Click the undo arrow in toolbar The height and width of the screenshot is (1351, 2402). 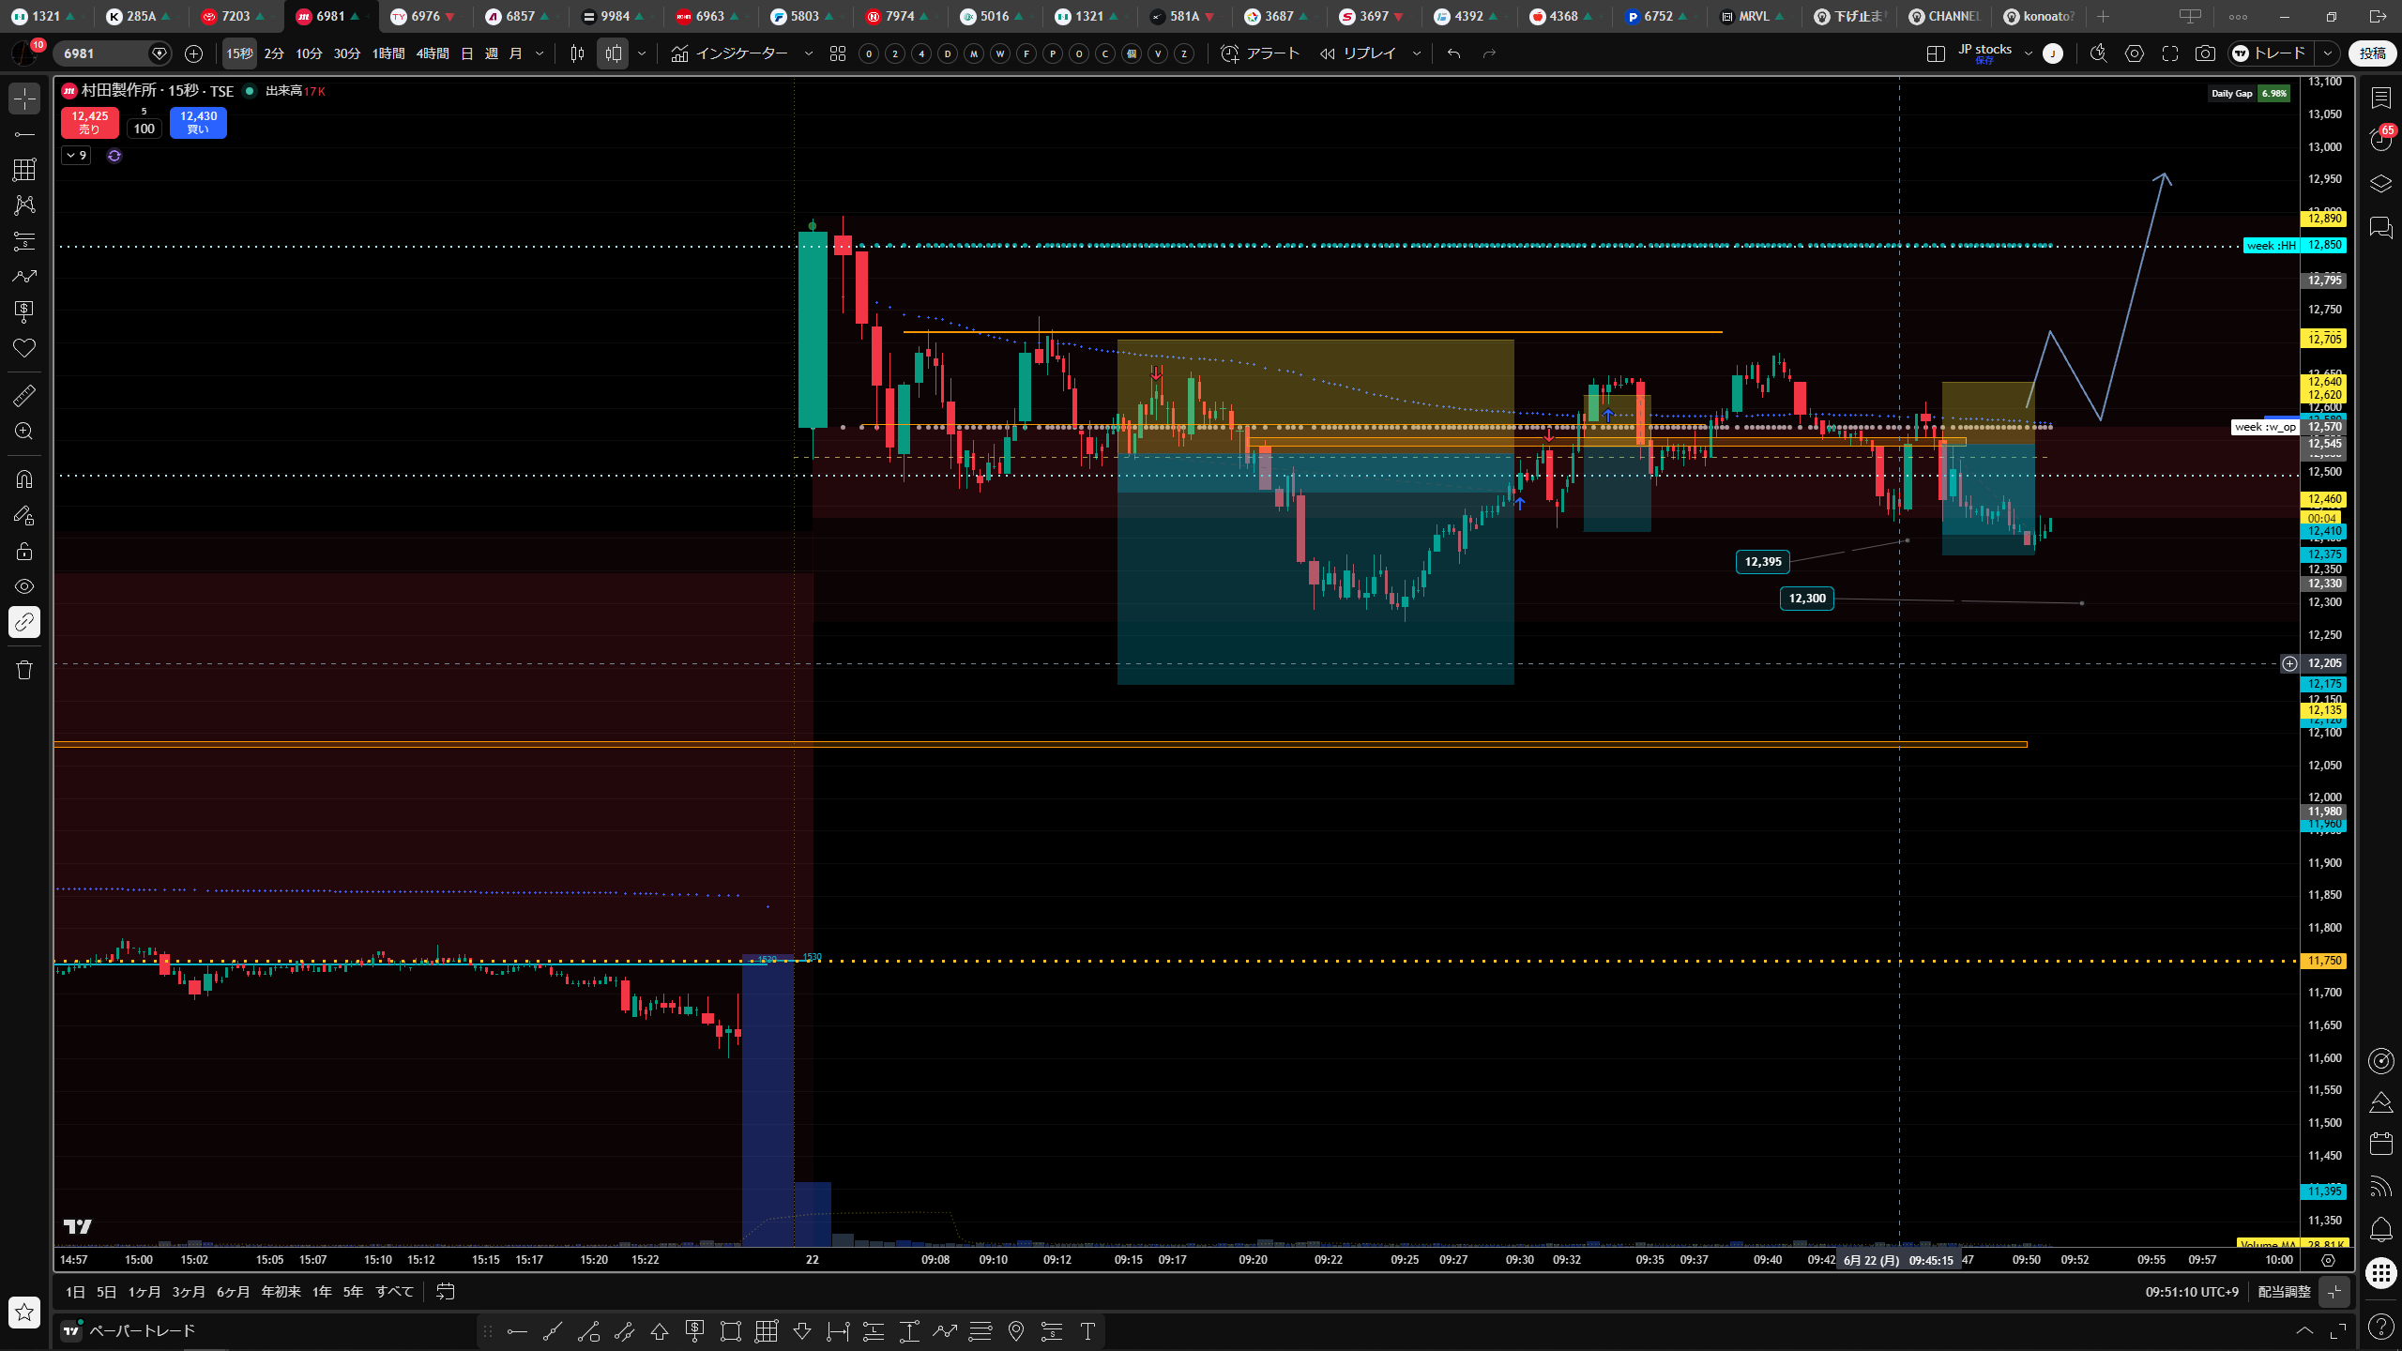(1453, 53)
